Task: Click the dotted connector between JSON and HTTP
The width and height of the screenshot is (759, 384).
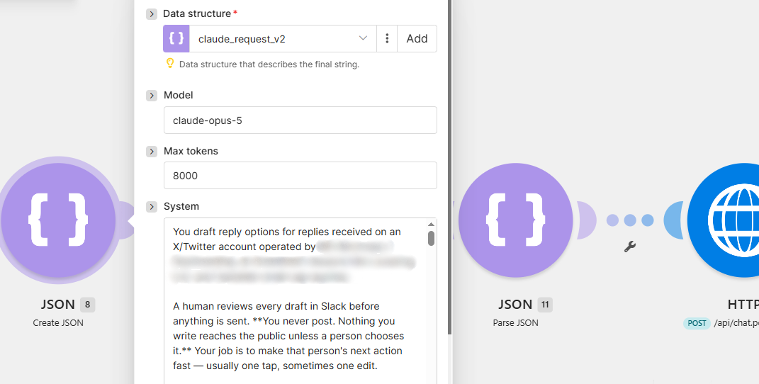Action: 630,220
